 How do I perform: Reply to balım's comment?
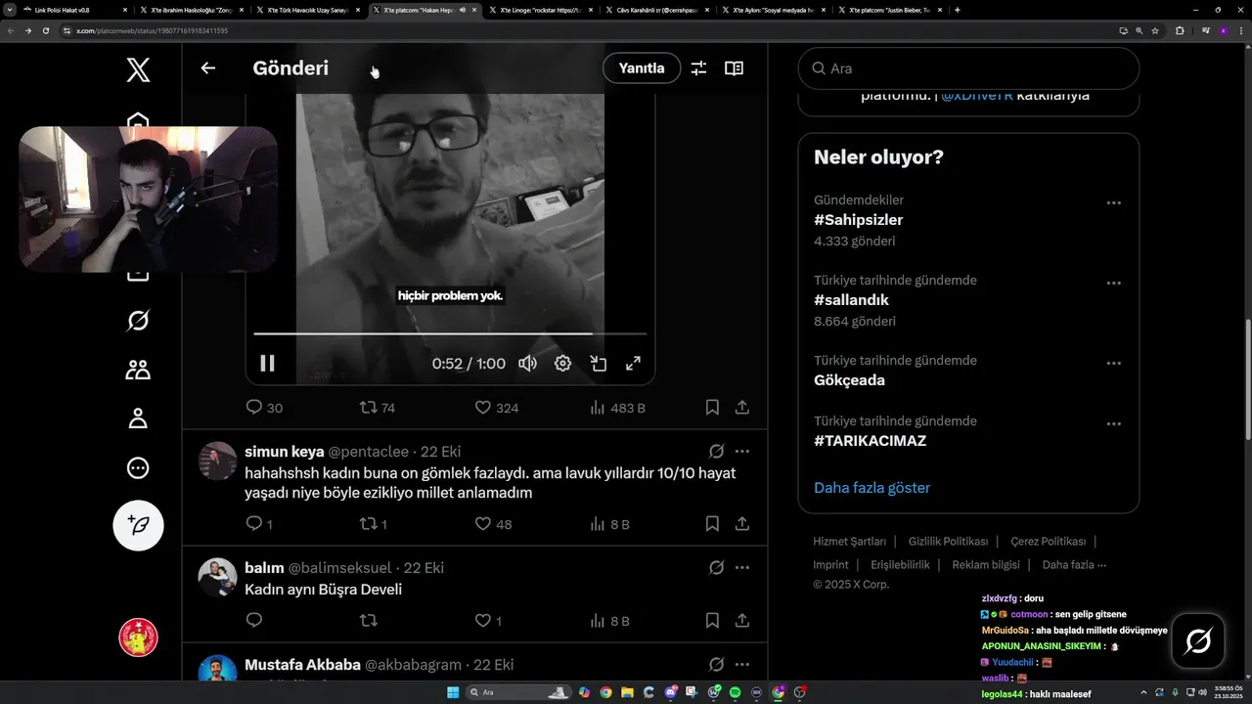point(254,620)
